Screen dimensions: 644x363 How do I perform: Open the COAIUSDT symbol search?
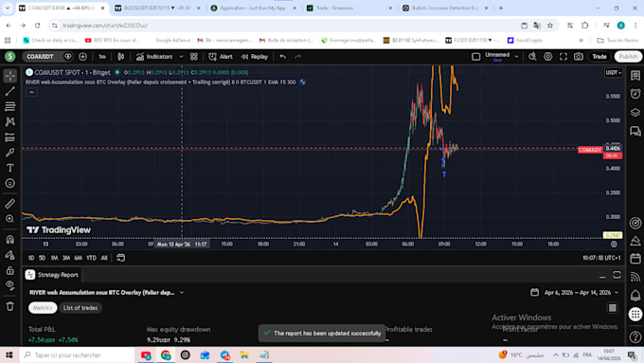click(40, 57)
